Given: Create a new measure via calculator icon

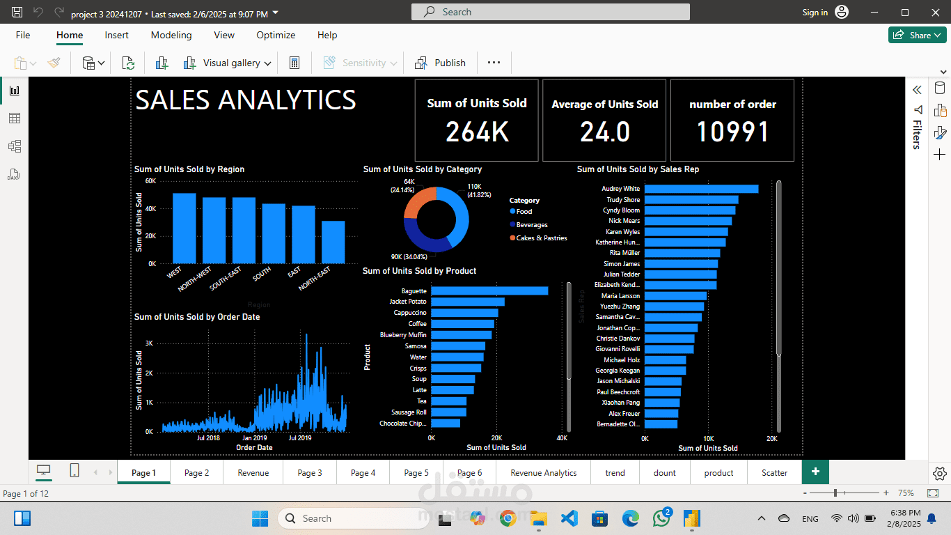Looking at the screenshot, I should (294, 63).
